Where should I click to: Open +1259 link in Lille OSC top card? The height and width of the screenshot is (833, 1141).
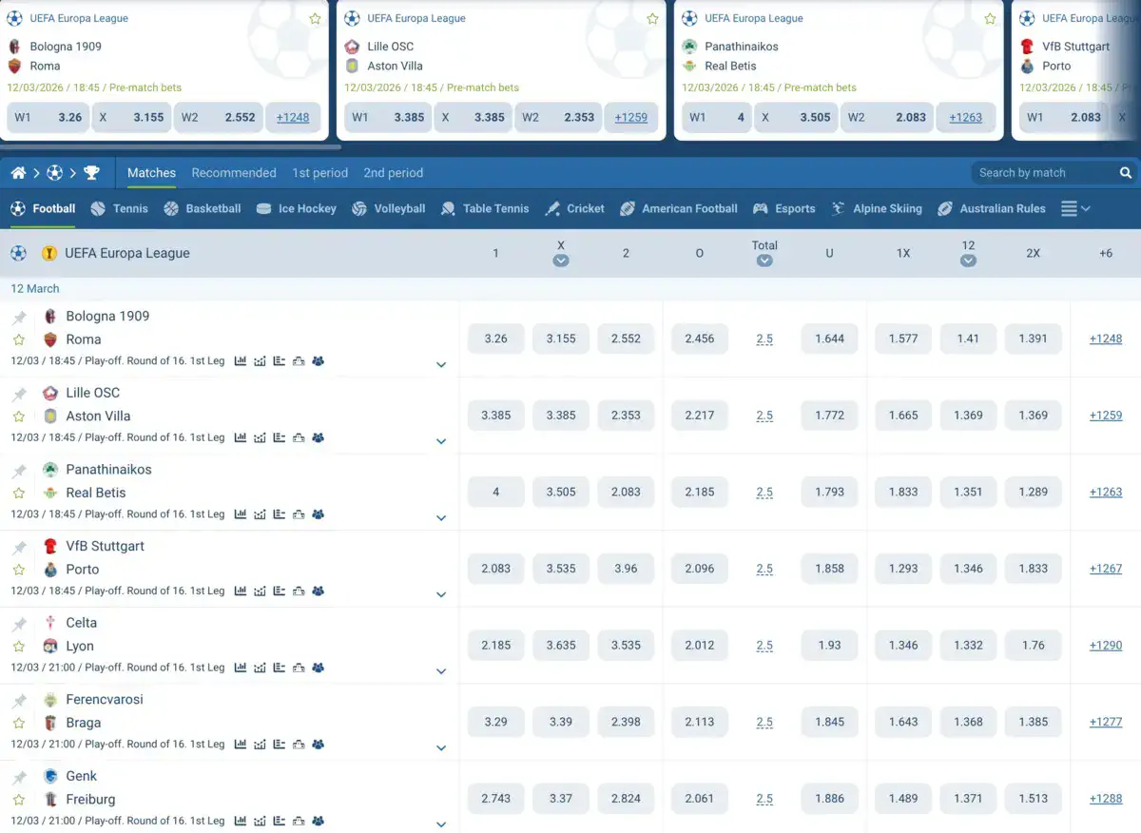tap(631, 118)
